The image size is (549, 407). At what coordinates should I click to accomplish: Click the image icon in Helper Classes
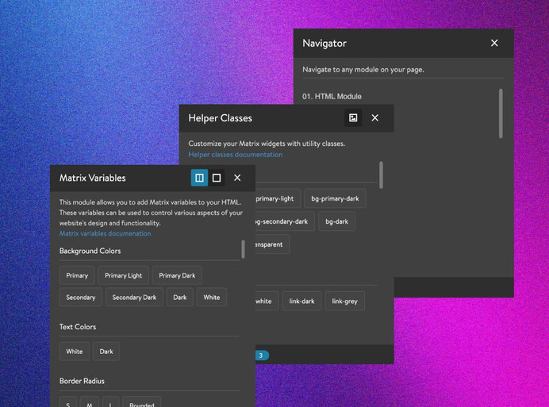click(x=353, y=117)
